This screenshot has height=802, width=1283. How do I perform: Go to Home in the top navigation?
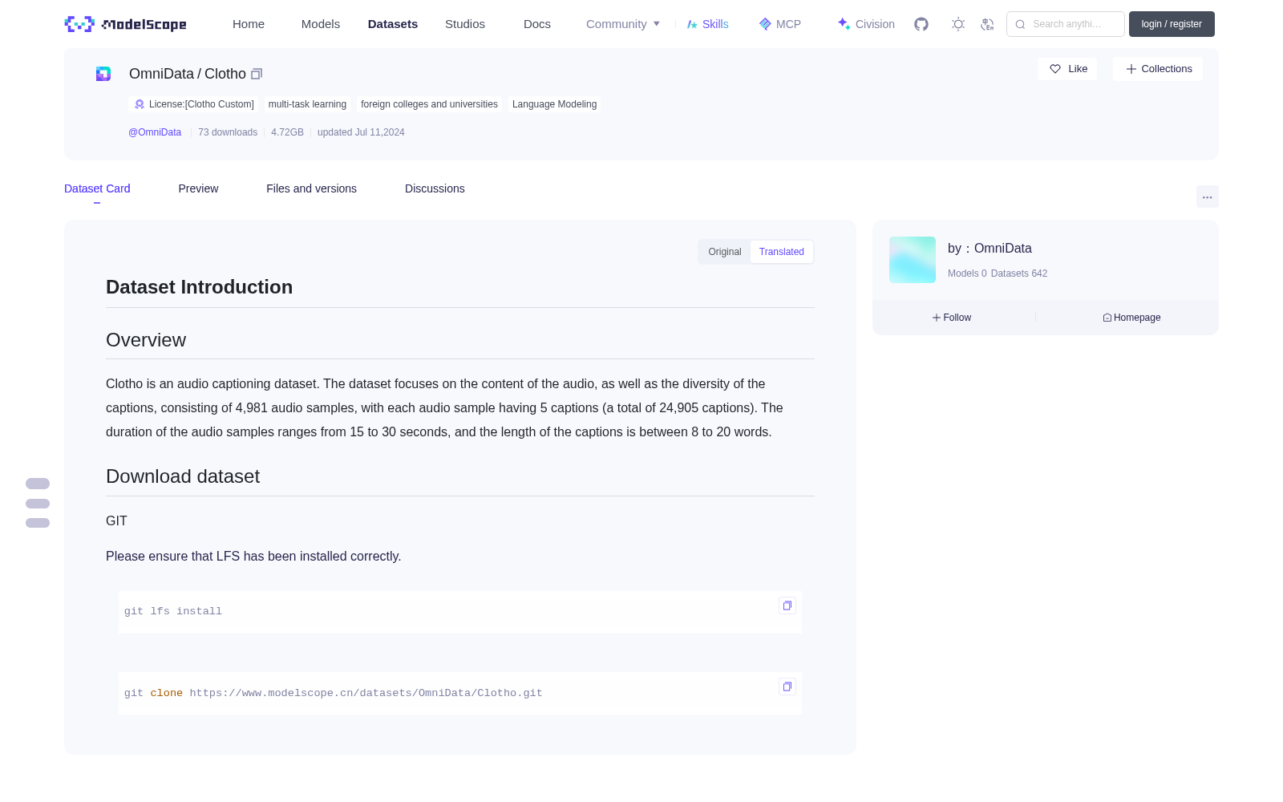point(249,24)
